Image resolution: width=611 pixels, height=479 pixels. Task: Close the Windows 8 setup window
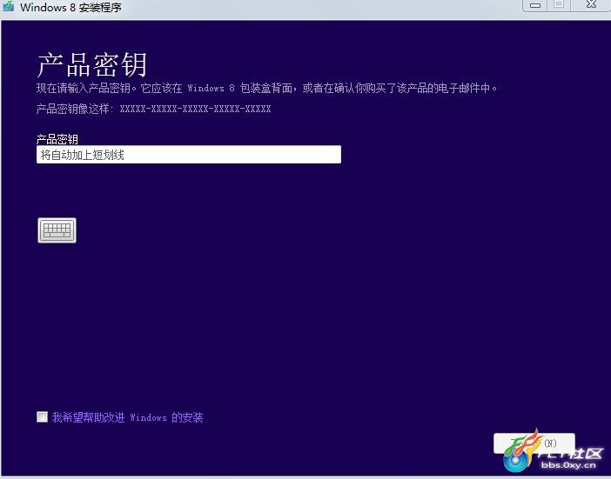592,4
